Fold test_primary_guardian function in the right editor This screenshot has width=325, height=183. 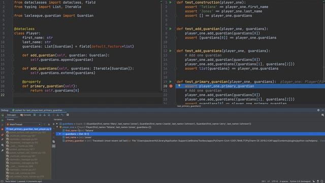[x=175, y=81]
